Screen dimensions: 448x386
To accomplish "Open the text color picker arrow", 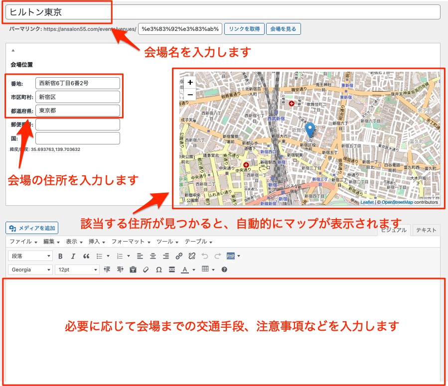I will point(193,270).
